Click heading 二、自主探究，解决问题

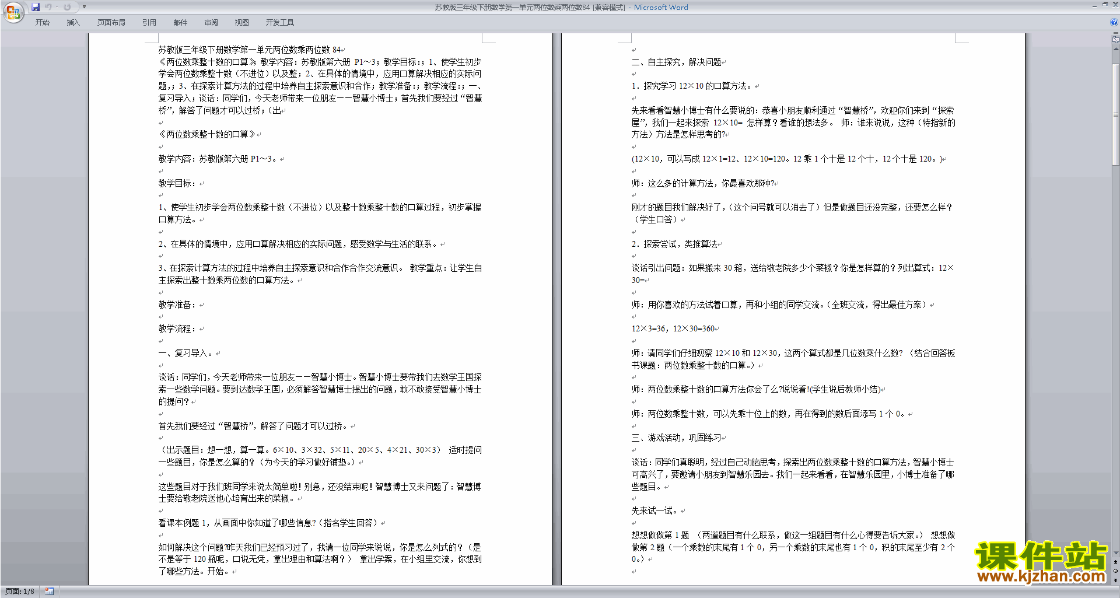[676, 62]
